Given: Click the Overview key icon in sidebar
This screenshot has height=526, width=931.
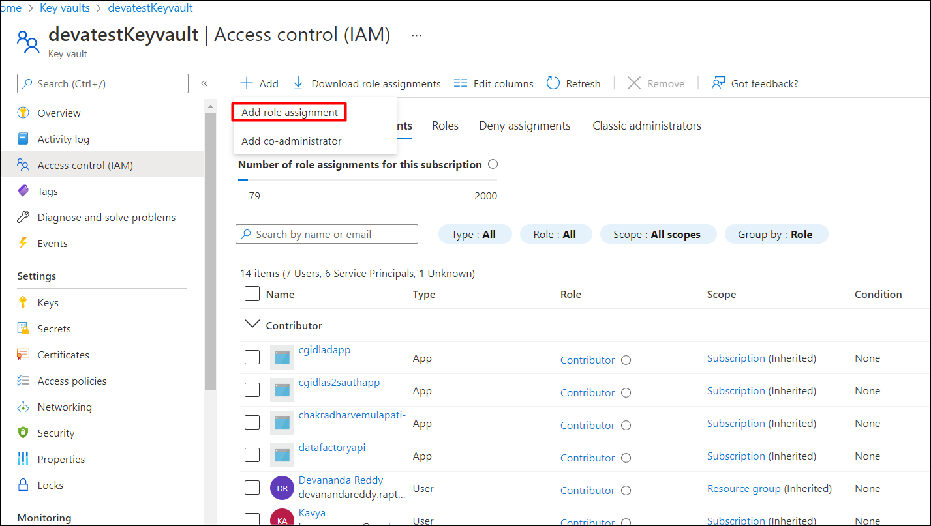Looking at the screenshot, I should (23, 113).
